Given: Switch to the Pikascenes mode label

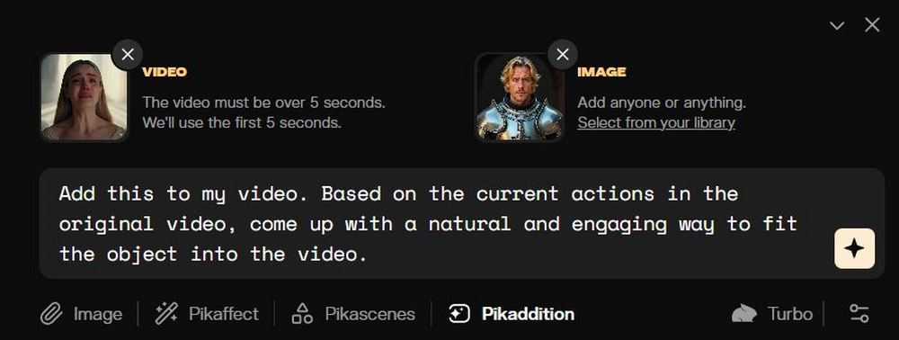Looking at the screenshot, I should [369, 314].
